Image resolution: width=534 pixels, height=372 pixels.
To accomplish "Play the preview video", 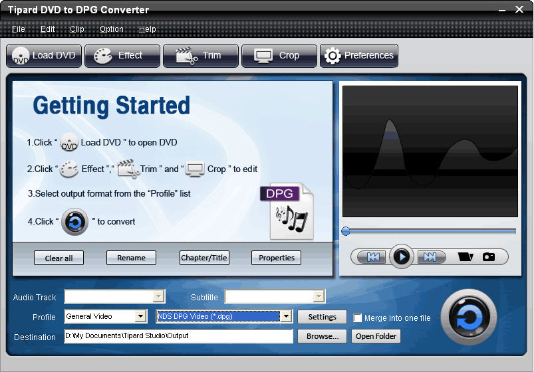I will pyautogui.click(x=402, y=256).
